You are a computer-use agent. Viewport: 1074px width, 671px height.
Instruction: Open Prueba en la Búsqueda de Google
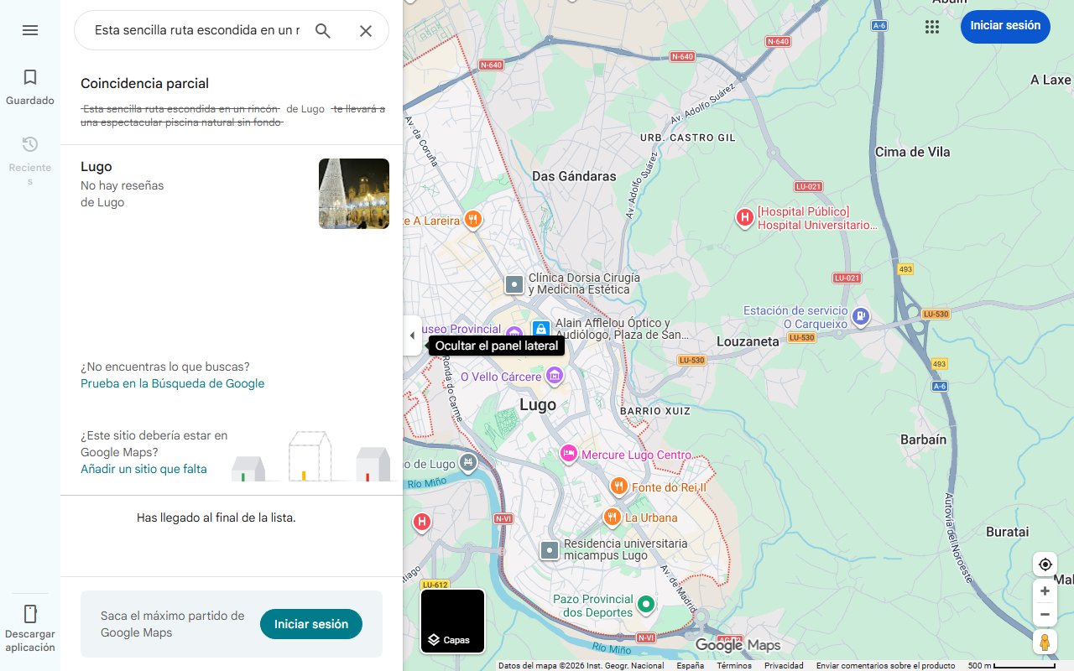[x=172, y=383]
